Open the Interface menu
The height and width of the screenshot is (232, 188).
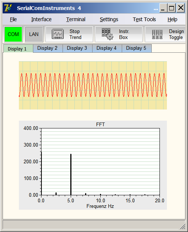click(41, 19)
